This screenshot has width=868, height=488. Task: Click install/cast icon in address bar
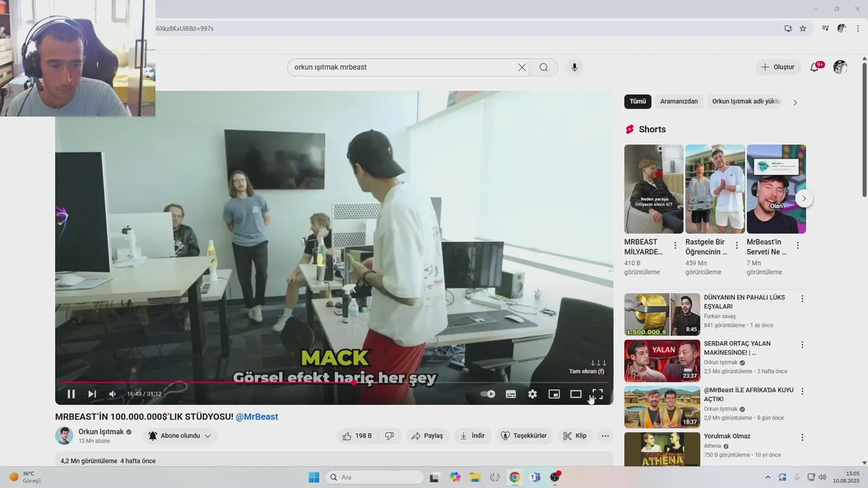pyautogui.click(x=788, y=28)
